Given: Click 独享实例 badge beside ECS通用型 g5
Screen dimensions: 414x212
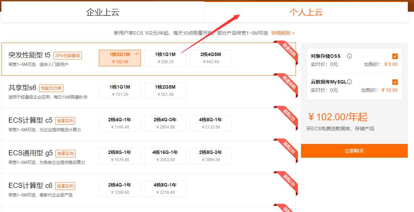Looking at the screenshot, I should [x=65, y=154].
